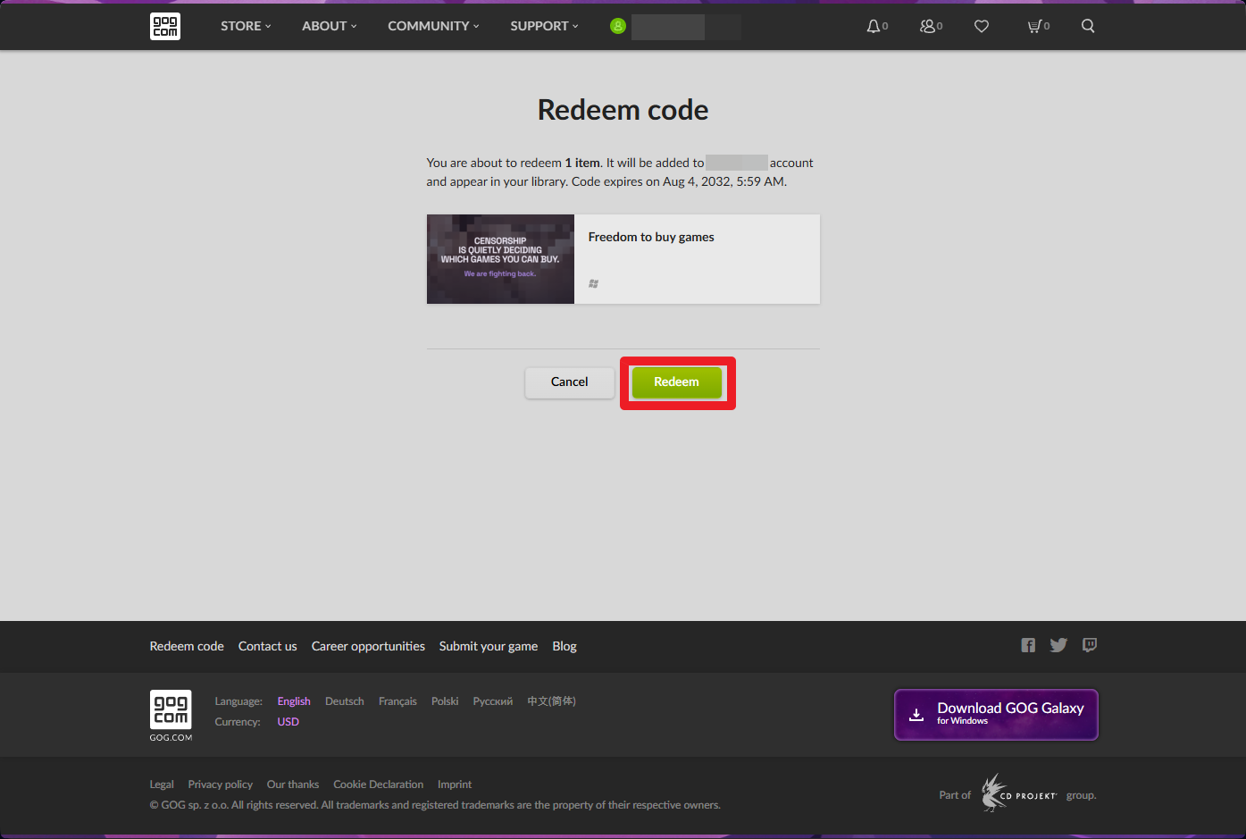The height and width of the screenshot is (839, 1246).
Task: Switch language to 中文(简体)
Action: (551, 701)
